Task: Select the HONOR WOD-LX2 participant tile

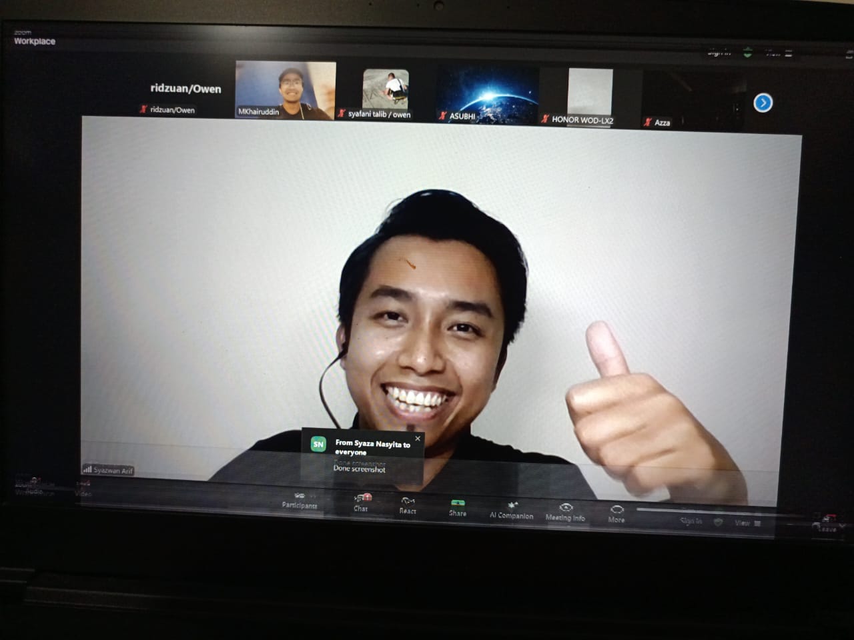Action: tap(589, 97)
